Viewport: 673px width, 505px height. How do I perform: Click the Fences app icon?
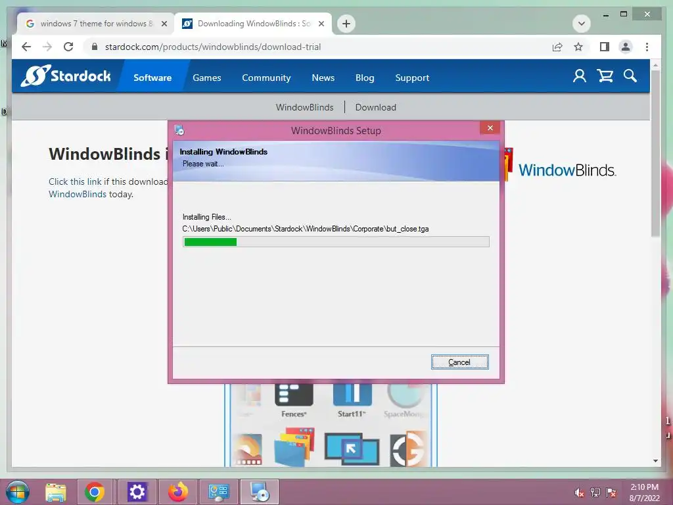(x=294, y=395)
